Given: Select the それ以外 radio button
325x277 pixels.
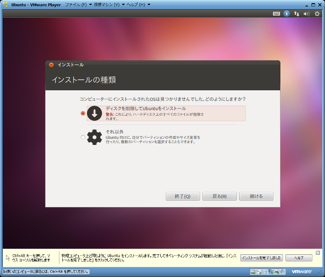Looking at the screenshot, I should 83,137.
